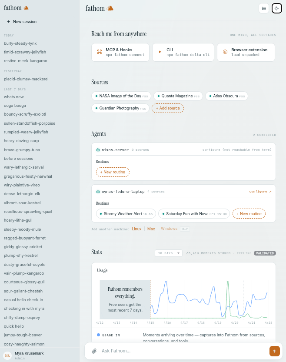Viewport: 286px width, 362px height.
Task: Click the plus icon beside New session
Action: pos(9,21)
